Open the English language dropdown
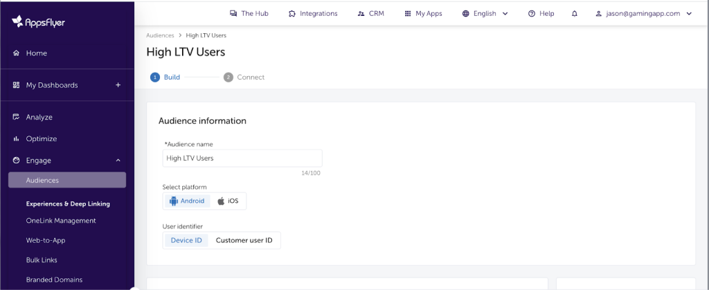This screenshot has width=709, height=290. pos(485,13)
